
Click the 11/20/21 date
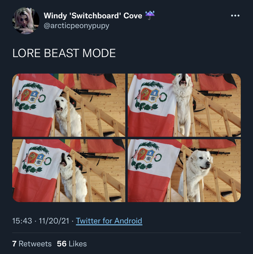(x=54, y=221)
